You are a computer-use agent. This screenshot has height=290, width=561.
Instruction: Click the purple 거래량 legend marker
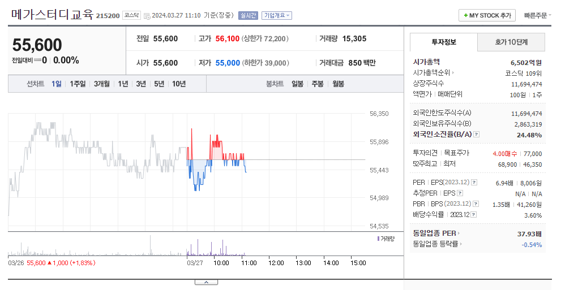pyautogui.click(x=378, y=238)
